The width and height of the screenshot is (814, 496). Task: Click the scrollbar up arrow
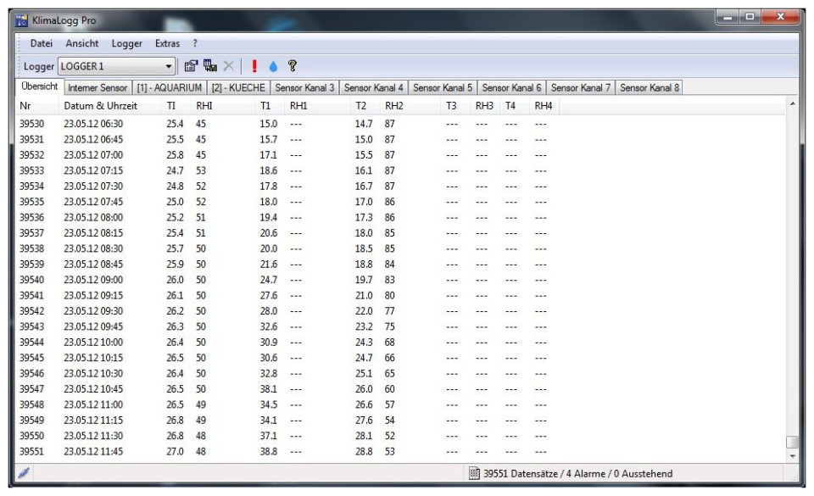tap(792, 105)
